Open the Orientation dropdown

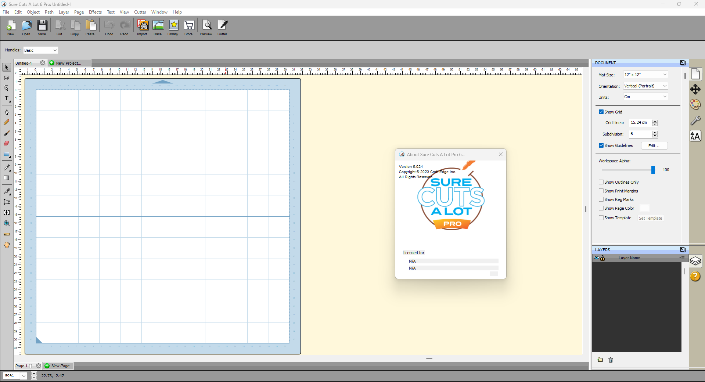[645, 86]
